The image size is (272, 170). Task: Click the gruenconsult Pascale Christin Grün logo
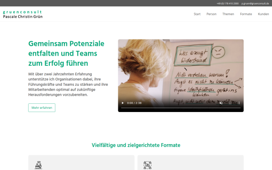click(23, 14)
